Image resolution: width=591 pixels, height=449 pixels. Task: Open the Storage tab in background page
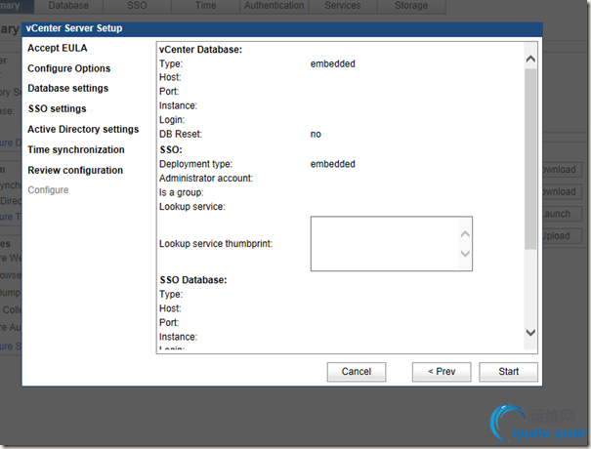tap(411, 6)
